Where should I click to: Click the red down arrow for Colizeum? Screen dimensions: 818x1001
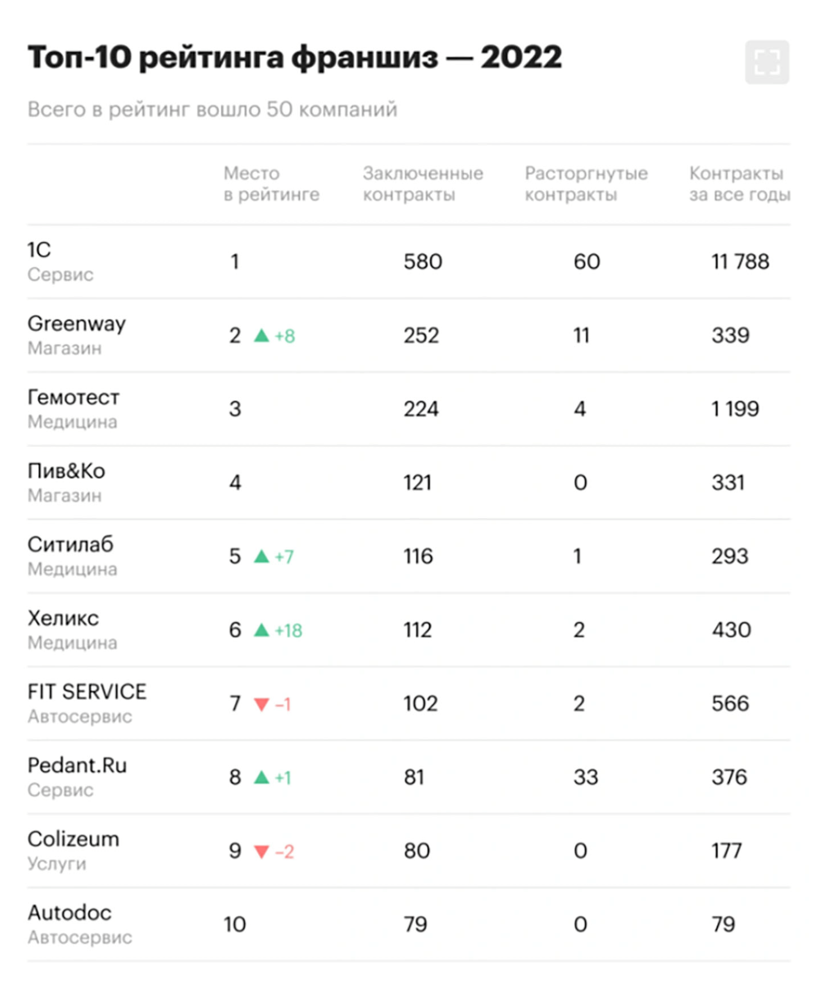[261, 851]
